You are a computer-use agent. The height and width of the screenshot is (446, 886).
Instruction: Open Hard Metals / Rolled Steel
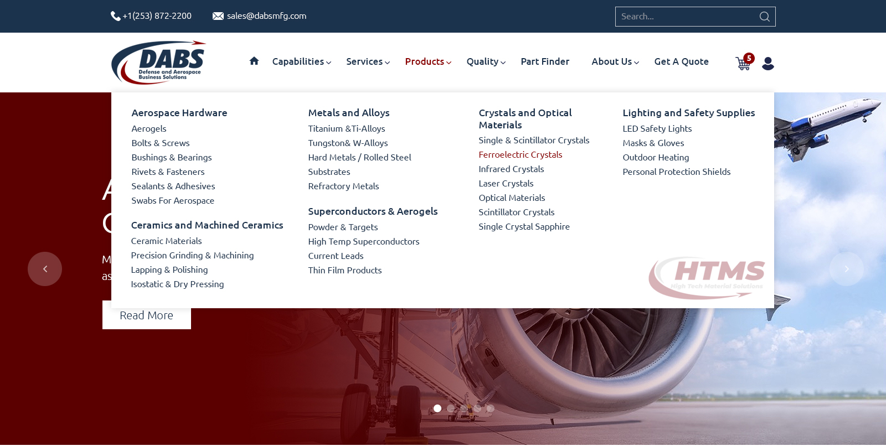(x=360, y=157)
